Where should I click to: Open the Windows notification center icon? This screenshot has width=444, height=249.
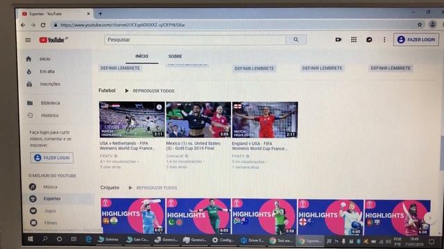pos(432,241)
